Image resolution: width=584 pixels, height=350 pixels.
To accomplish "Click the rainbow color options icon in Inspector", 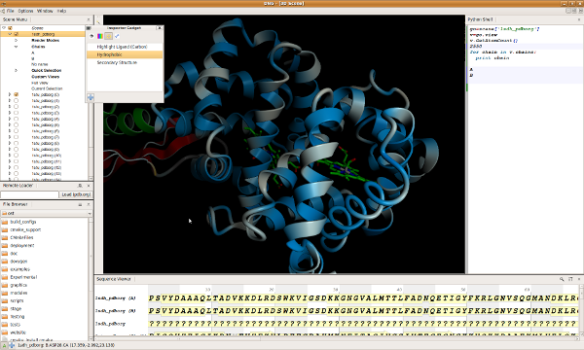I will click(100, 36).
